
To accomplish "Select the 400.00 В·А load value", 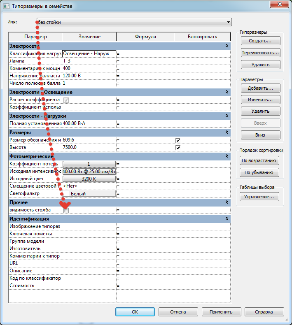I will [x=89, y=123].
